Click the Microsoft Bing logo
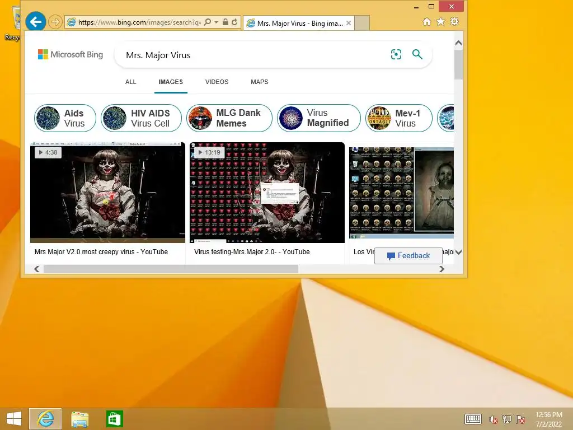The height and width of the screenshot is (430, 573). coord(71,54)
